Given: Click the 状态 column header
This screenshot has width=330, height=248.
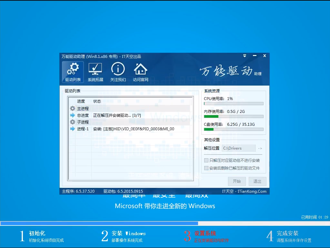Looking at the screenshot, I should coord(97,101).
